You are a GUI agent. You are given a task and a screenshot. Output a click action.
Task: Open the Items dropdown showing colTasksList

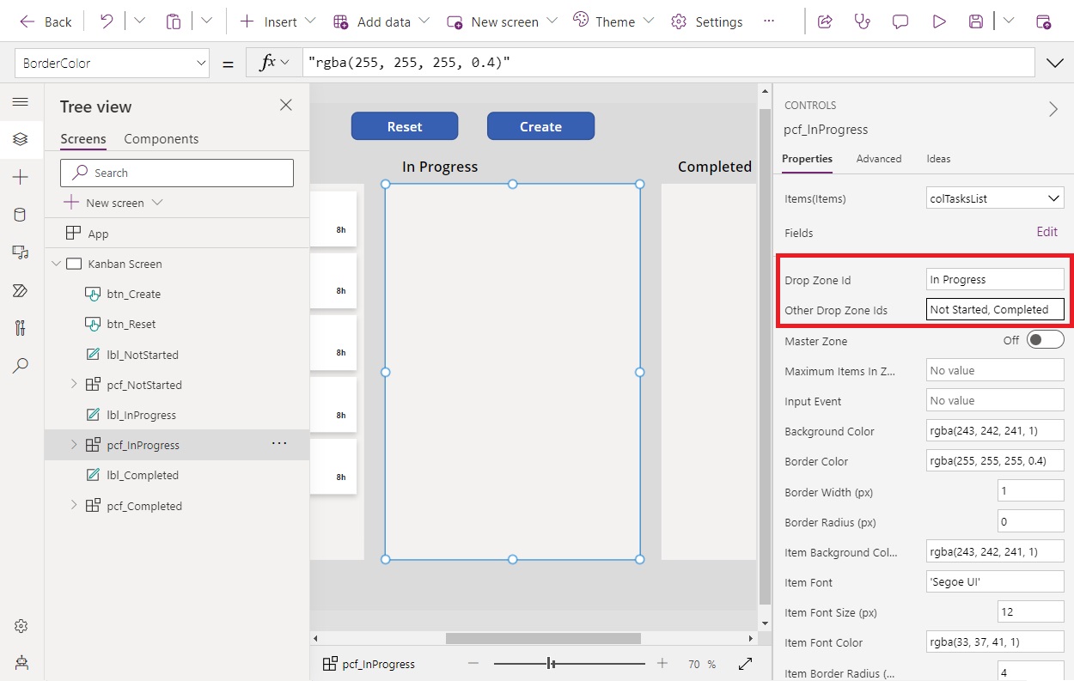pos(994,198)
